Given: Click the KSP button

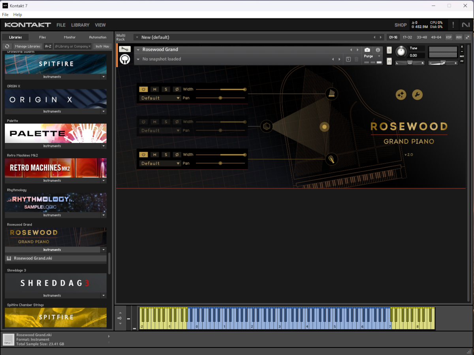Looking at the screenshot, I should tap(449, 37).
